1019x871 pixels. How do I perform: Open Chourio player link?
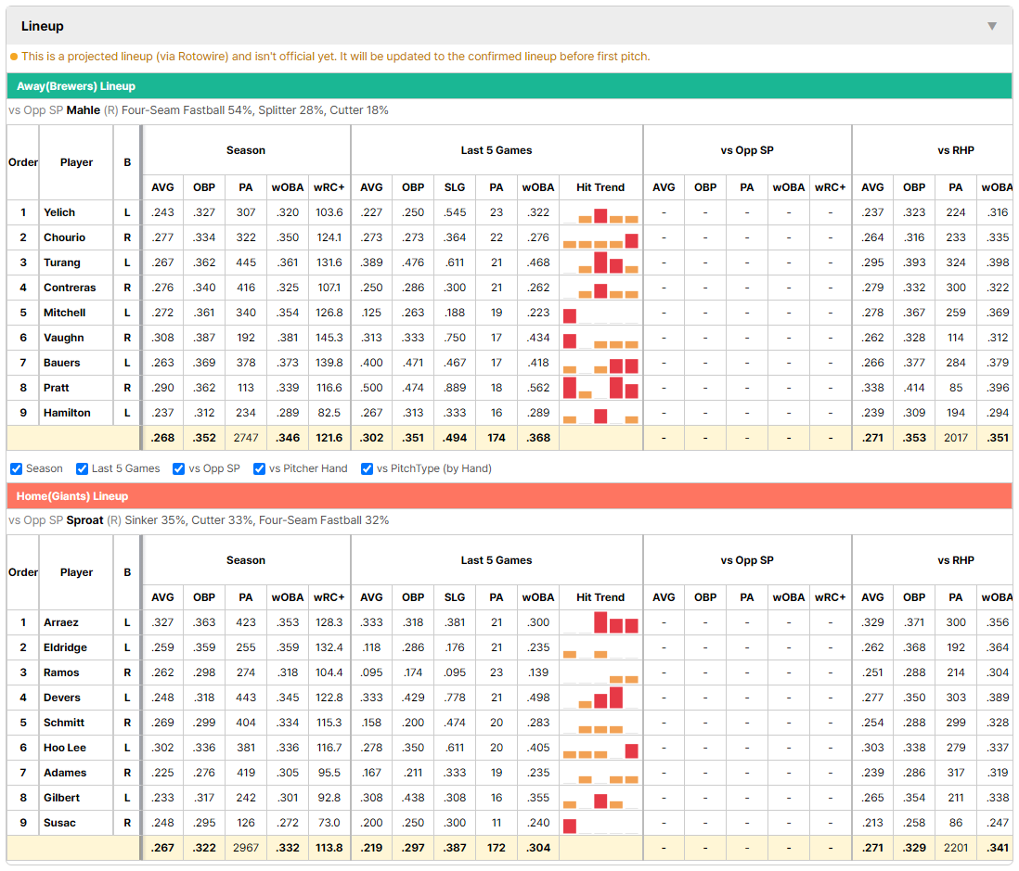point(64,237)
